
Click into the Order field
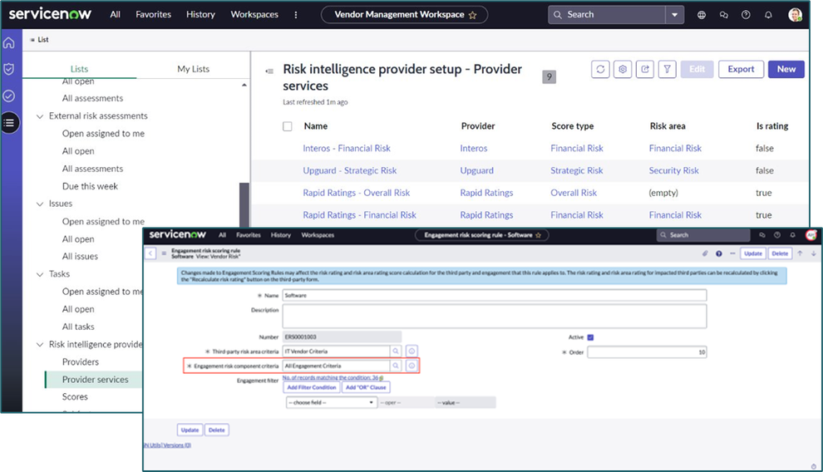[647, 352]
